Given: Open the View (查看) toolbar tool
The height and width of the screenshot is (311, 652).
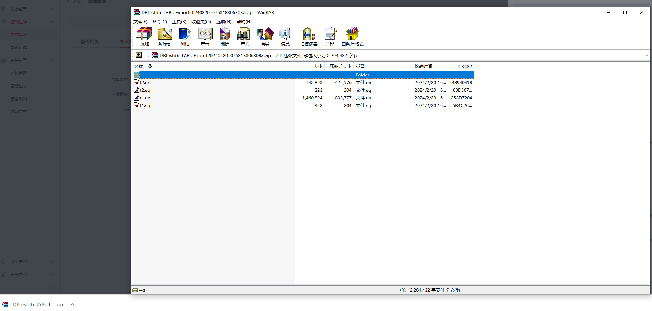Looking at the screenshot, I should pyautogui.click(x=205, y=37).
